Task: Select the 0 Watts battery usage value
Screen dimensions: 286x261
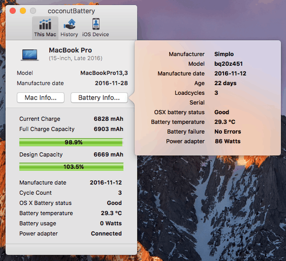Action: tap(111, 224)
